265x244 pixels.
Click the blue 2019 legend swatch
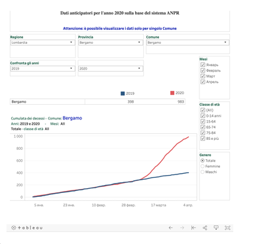tap(123, 93)
